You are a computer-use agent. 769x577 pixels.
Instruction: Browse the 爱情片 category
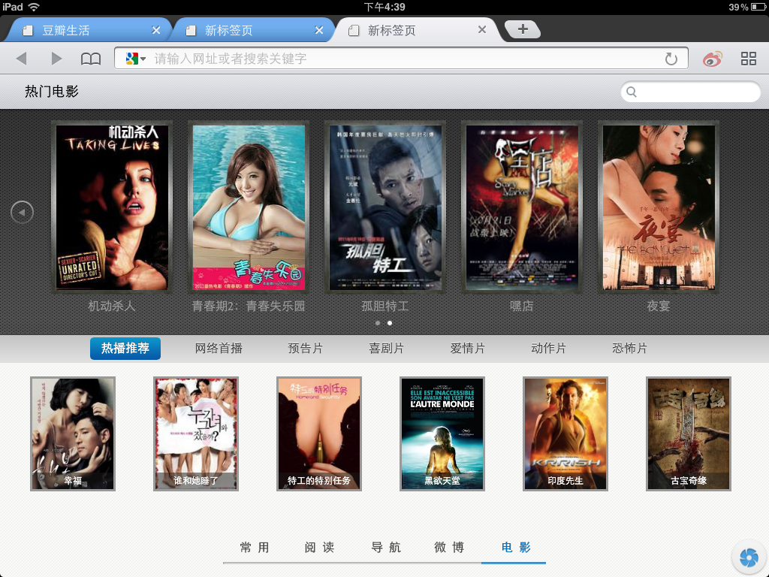(468, 349)
